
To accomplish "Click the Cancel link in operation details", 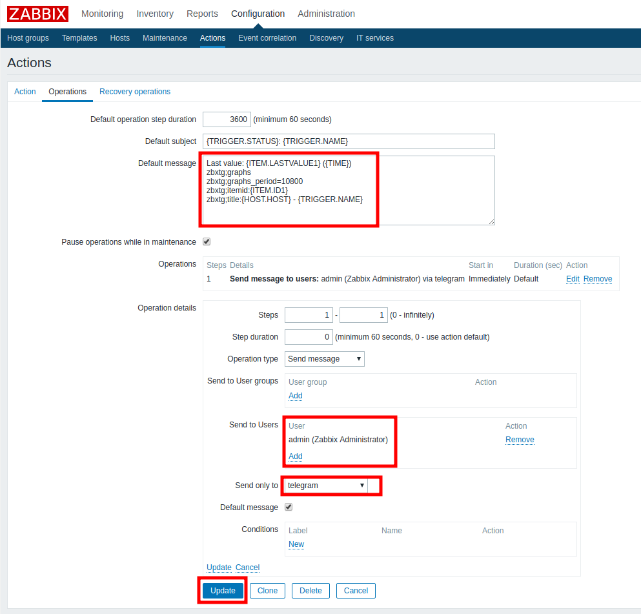I will point(247,568).
